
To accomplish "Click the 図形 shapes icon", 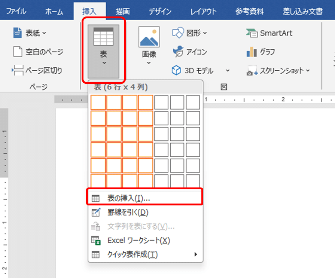I will [x=178, y=33].
